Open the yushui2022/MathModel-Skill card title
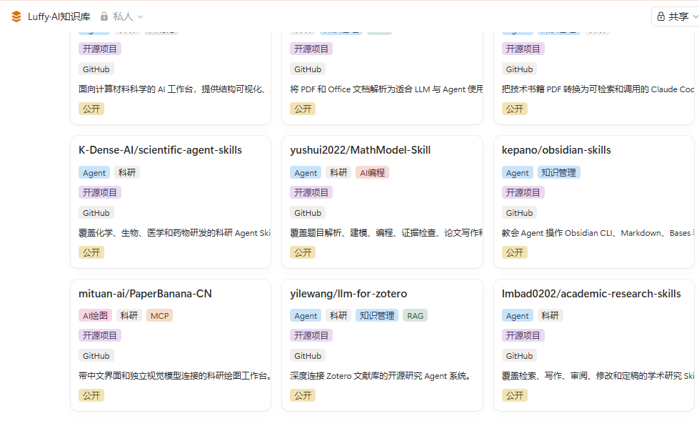The width and height of the screenshot is (699, 421). click(x=360, y=150)
